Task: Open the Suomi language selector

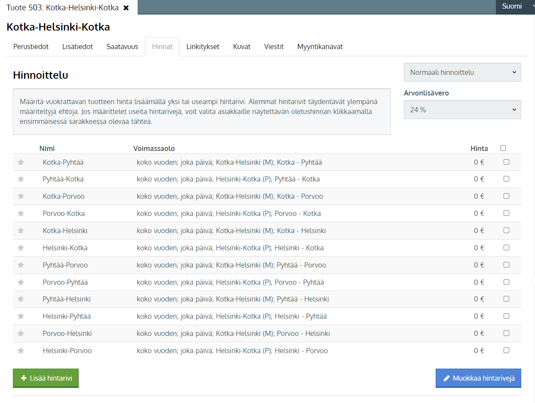Action: [x=515, y=6]
